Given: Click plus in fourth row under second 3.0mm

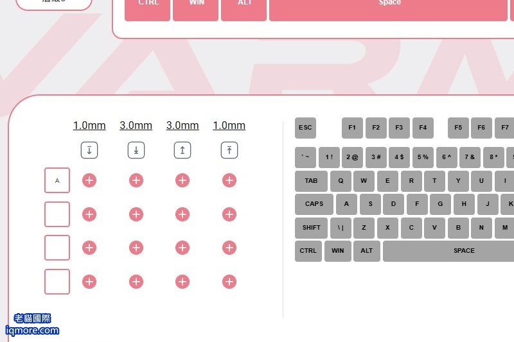Looking at the screenshot, I should point(182,282).
